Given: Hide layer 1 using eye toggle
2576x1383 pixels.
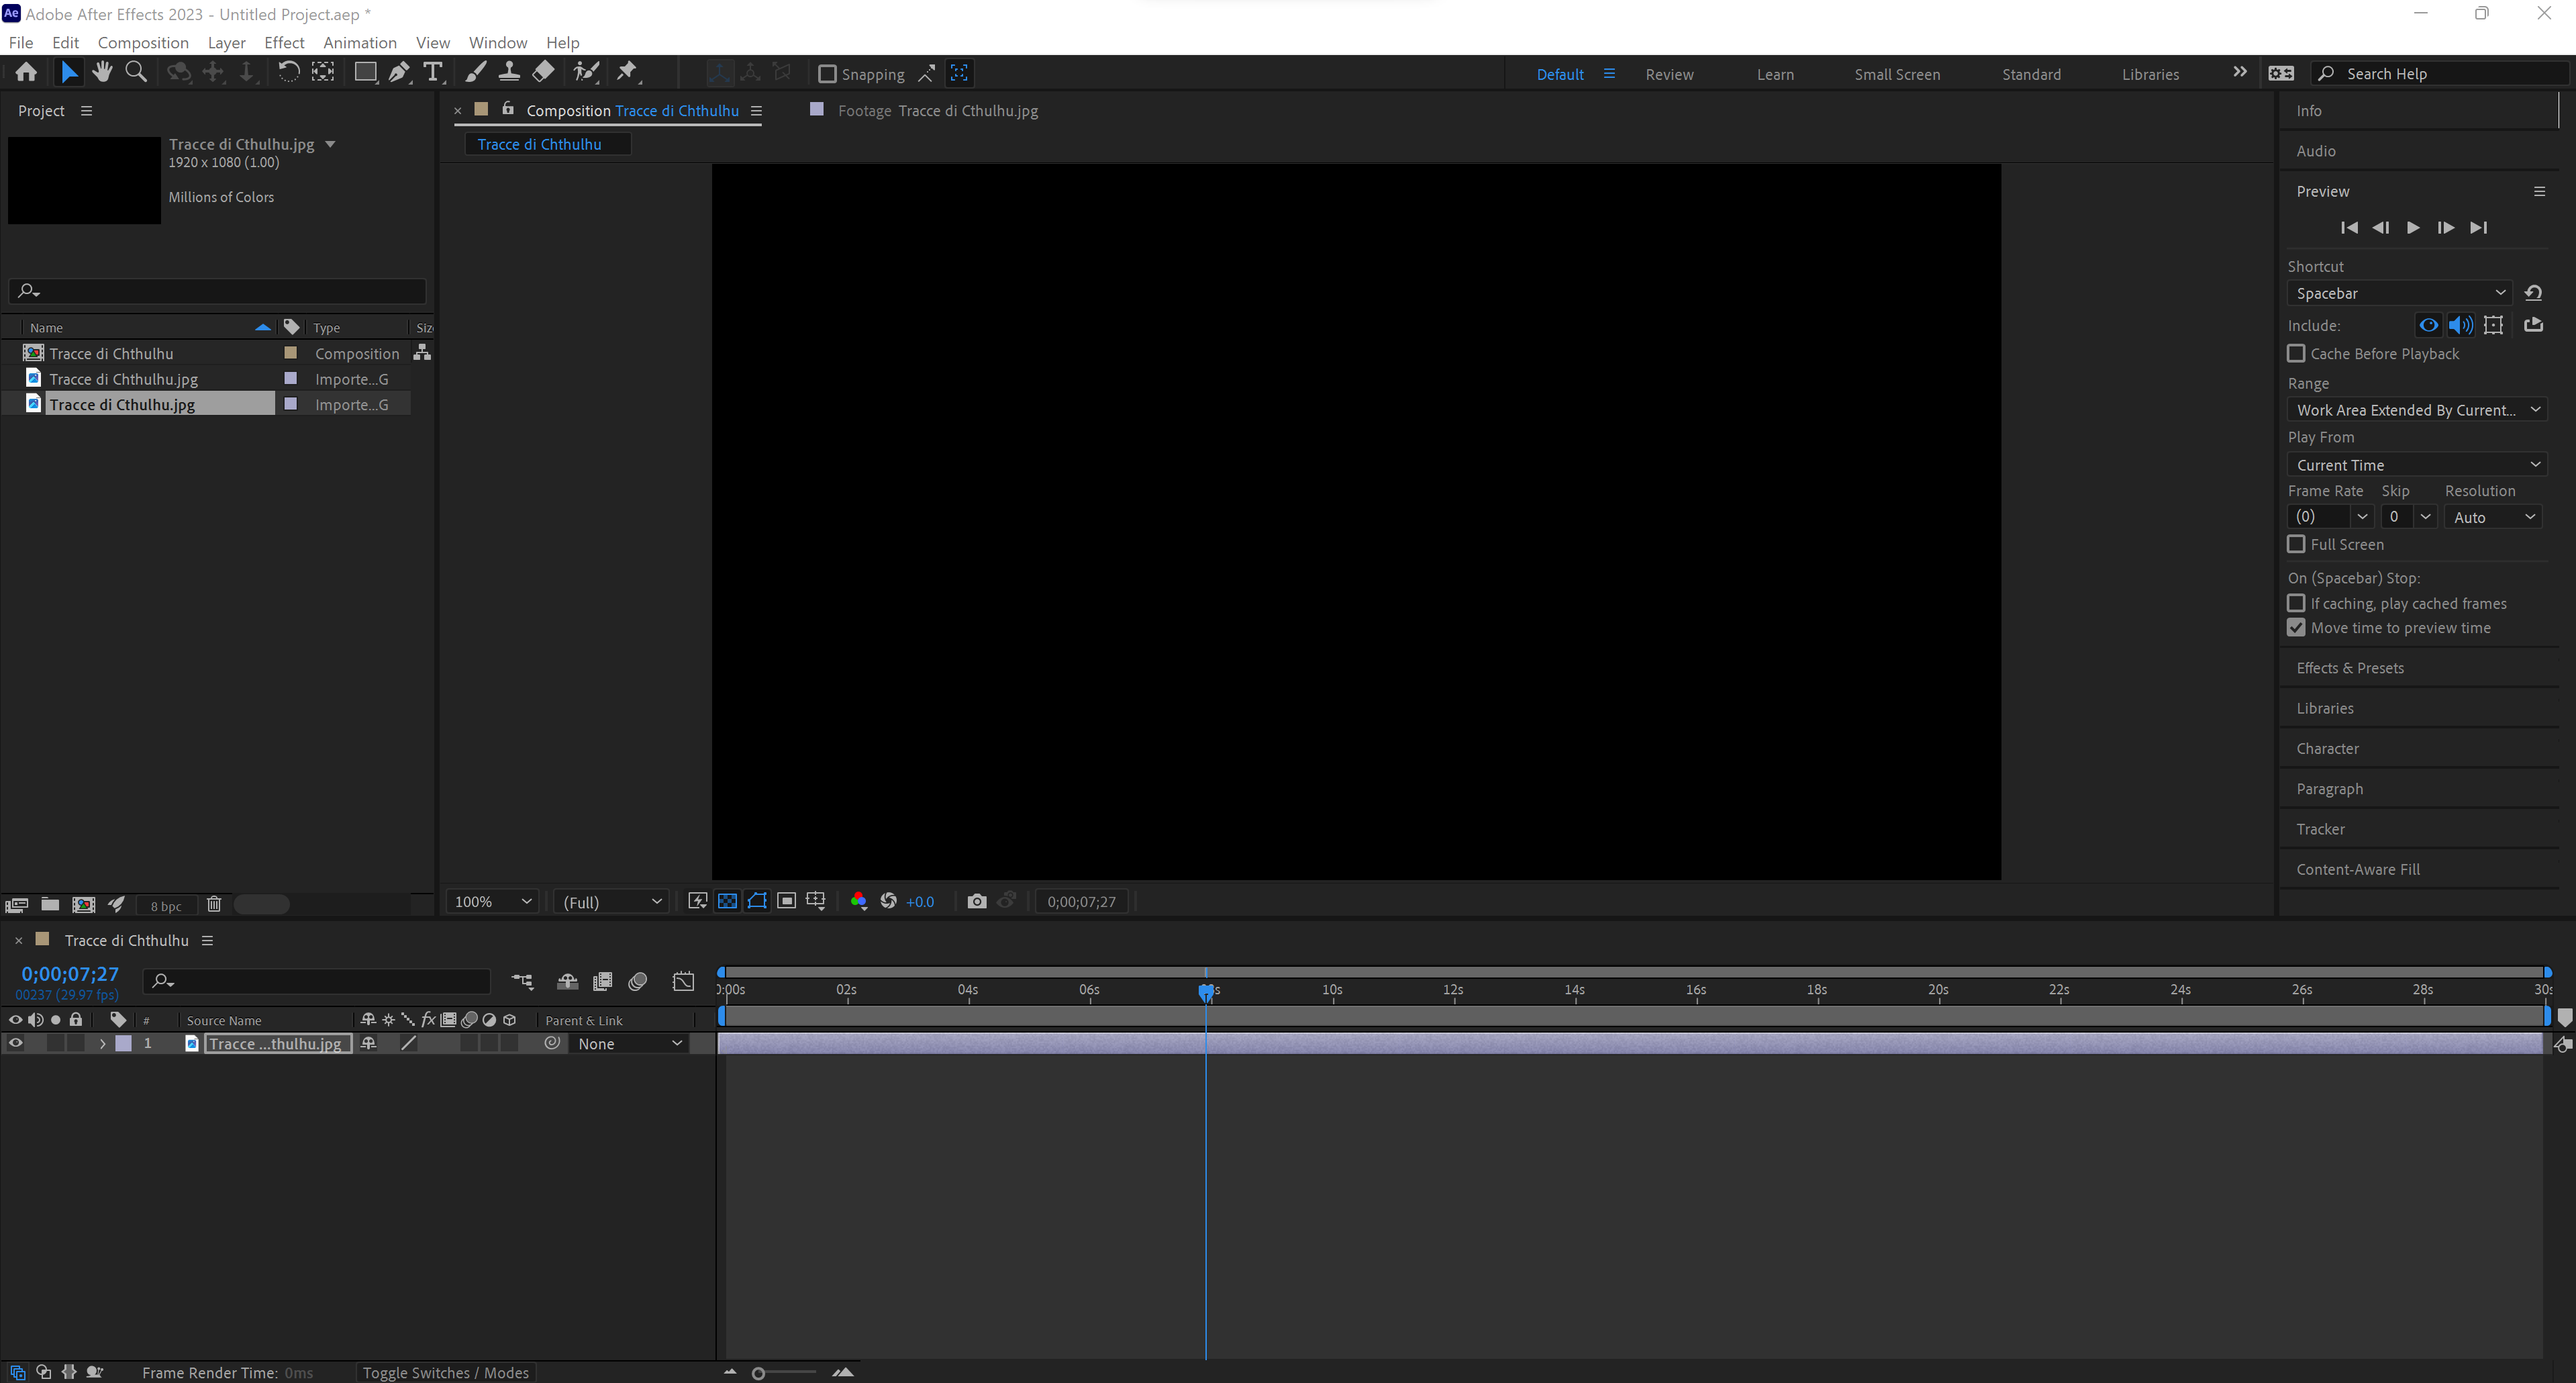Looking at the screenshot, I should [x=15, y=1043].
